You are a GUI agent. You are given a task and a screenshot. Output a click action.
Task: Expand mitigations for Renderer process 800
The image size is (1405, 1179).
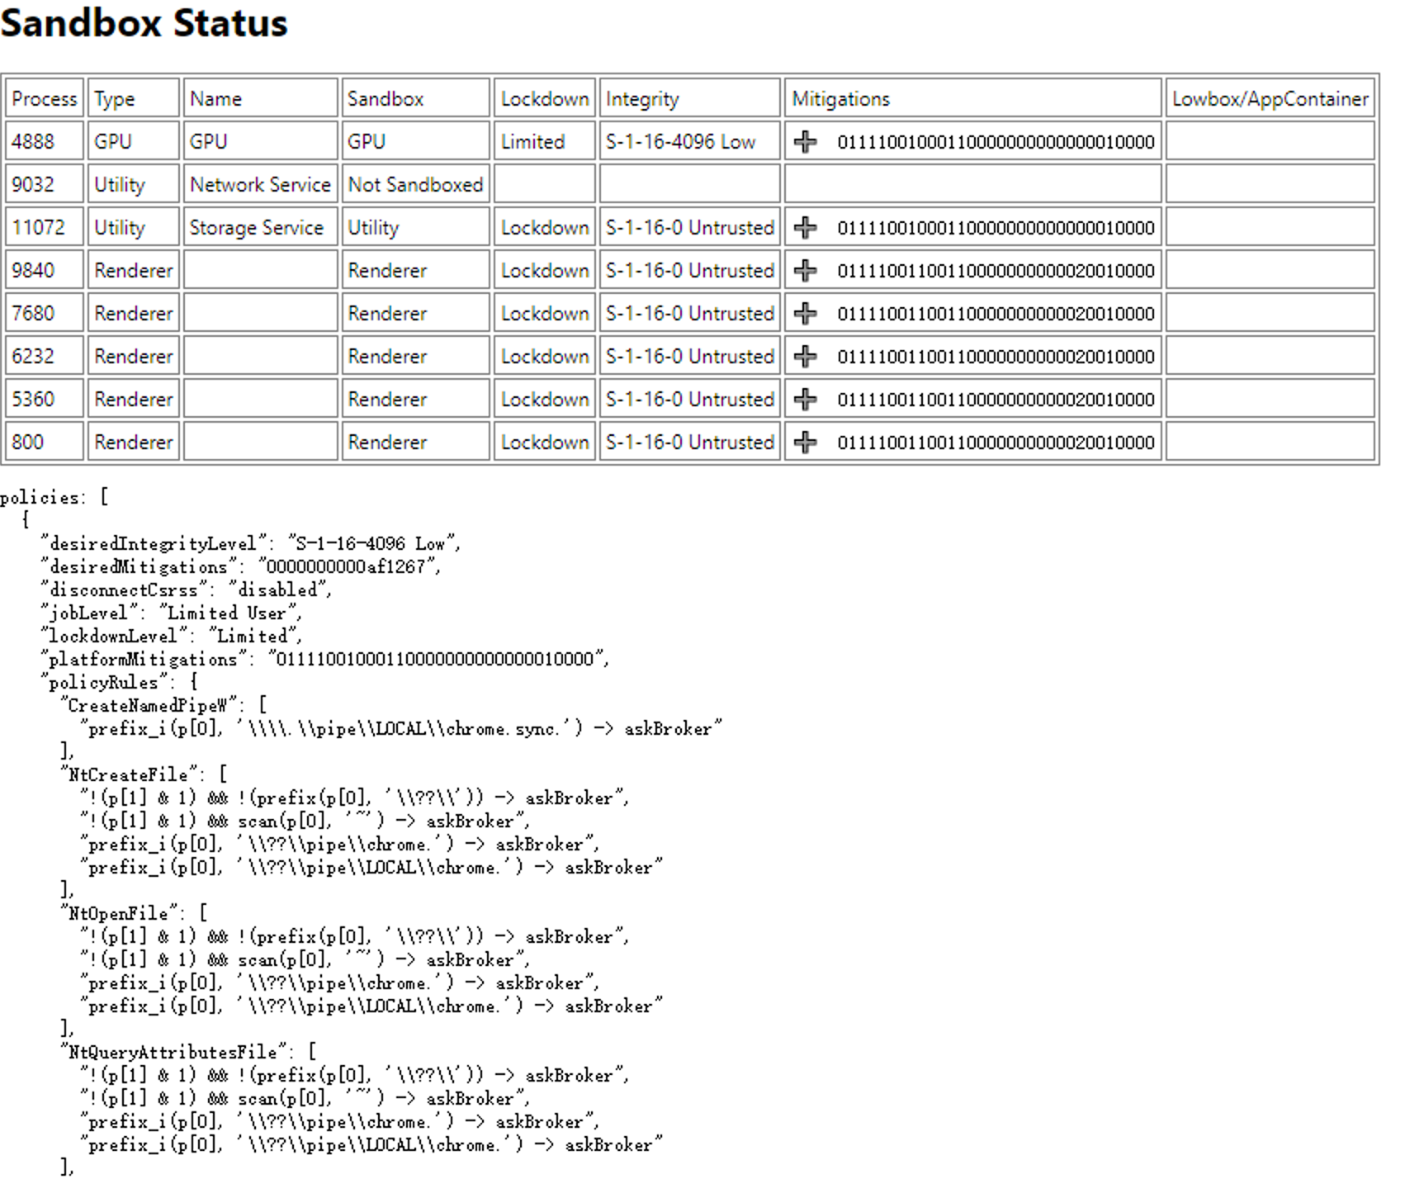(x=805, y=443)
